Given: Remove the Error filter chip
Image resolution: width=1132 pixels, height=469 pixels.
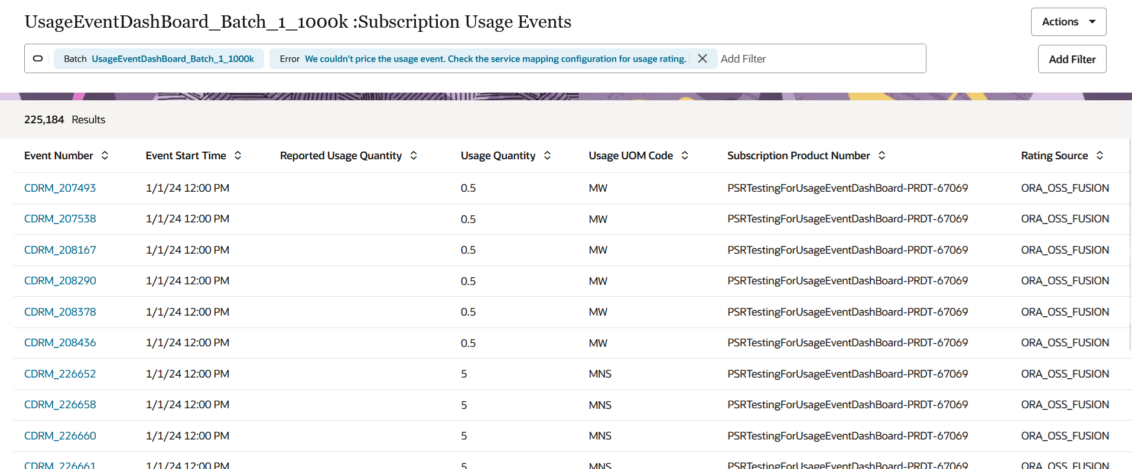Looking at the screenshot, I should click(x=702, y=58).
